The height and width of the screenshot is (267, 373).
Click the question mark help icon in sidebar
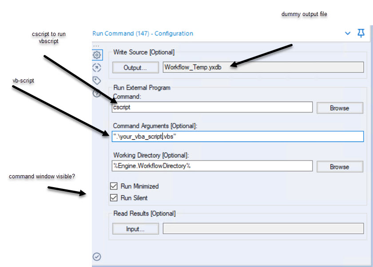[x=97, y=94]
